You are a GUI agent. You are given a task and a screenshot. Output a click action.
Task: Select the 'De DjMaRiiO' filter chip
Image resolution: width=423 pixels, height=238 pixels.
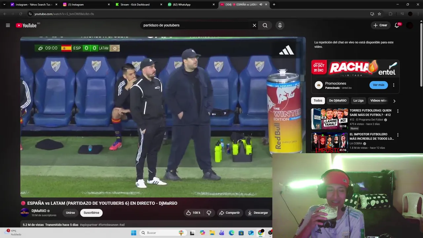point(337,100)
